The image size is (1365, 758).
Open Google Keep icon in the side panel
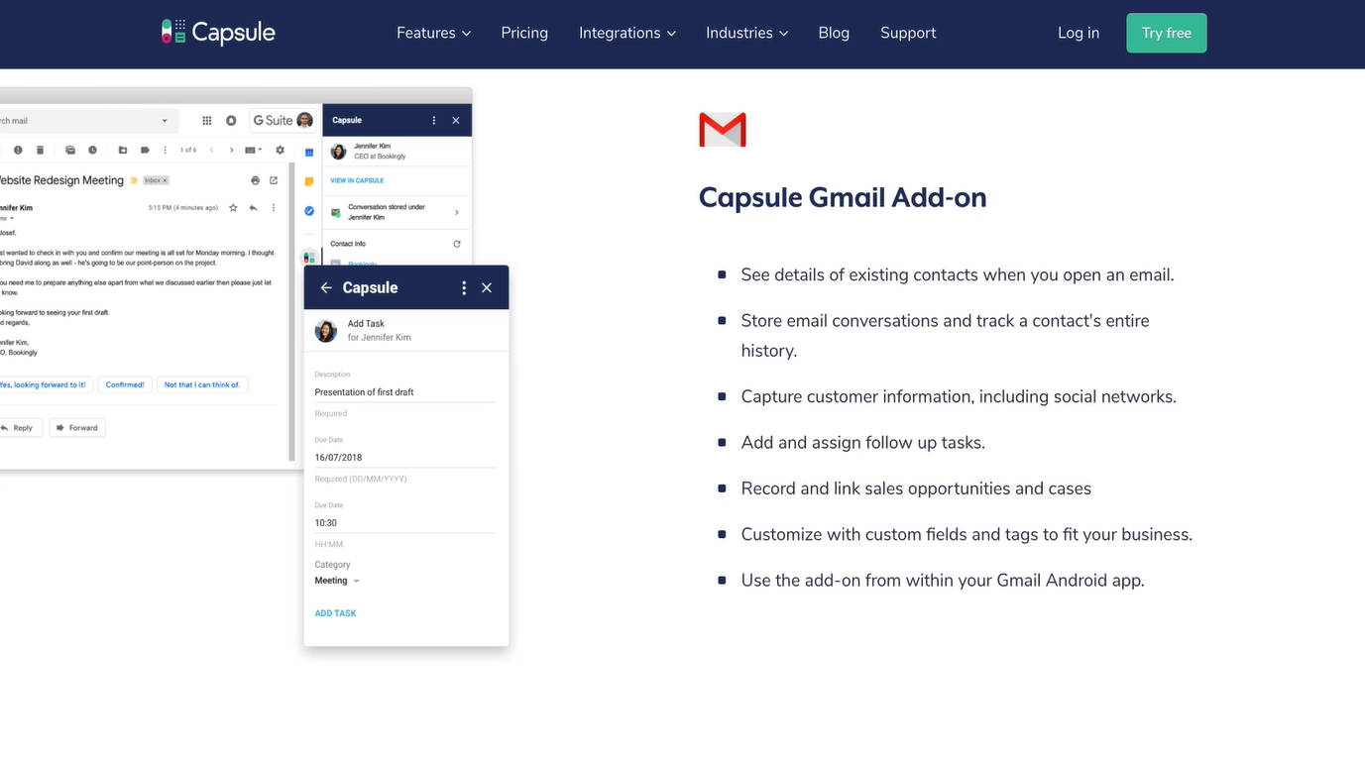click(x=309, y=181)
